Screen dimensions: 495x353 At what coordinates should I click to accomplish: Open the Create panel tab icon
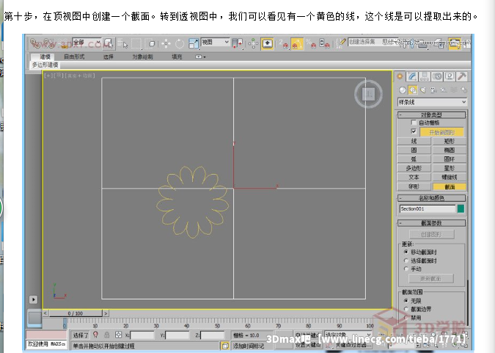coord(400,76)
